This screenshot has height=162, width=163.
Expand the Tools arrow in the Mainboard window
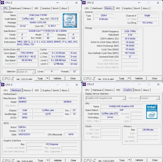pos(48,160)
